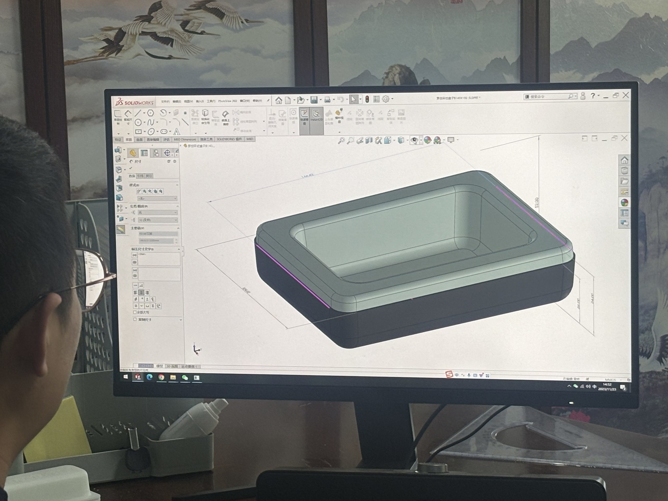Click the Edit Appearance color ball
Viewport: 668px width, 501px height.
click(x=427, y=140)
